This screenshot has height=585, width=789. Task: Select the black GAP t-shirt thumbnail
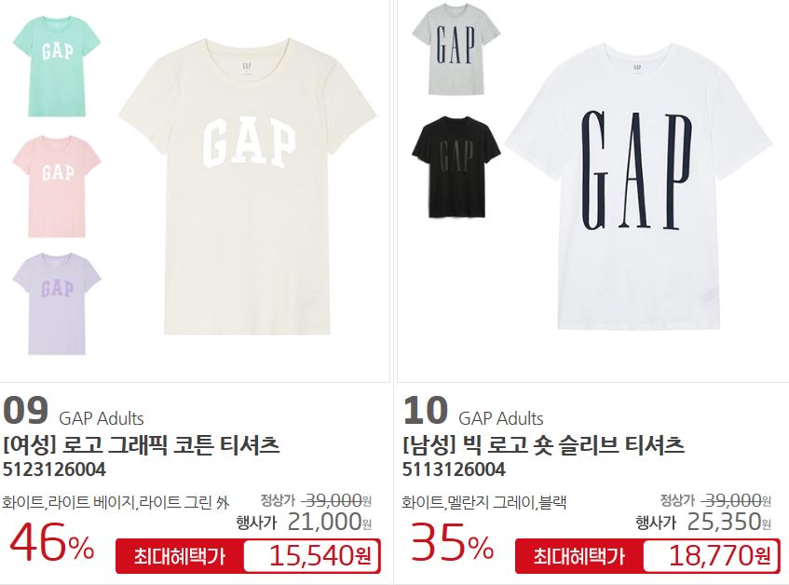[x=456, y=167]
